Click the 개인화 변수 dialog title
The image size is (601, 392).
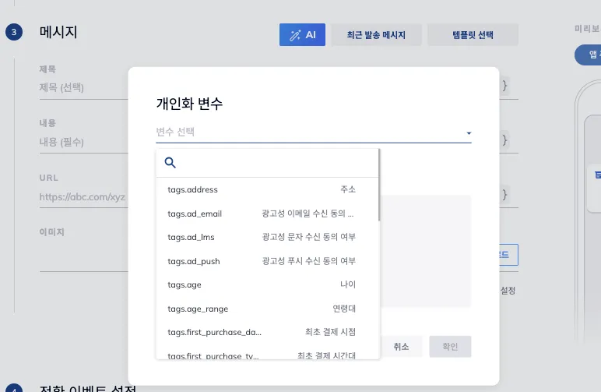pyautogui.click(x=189, y=104)
